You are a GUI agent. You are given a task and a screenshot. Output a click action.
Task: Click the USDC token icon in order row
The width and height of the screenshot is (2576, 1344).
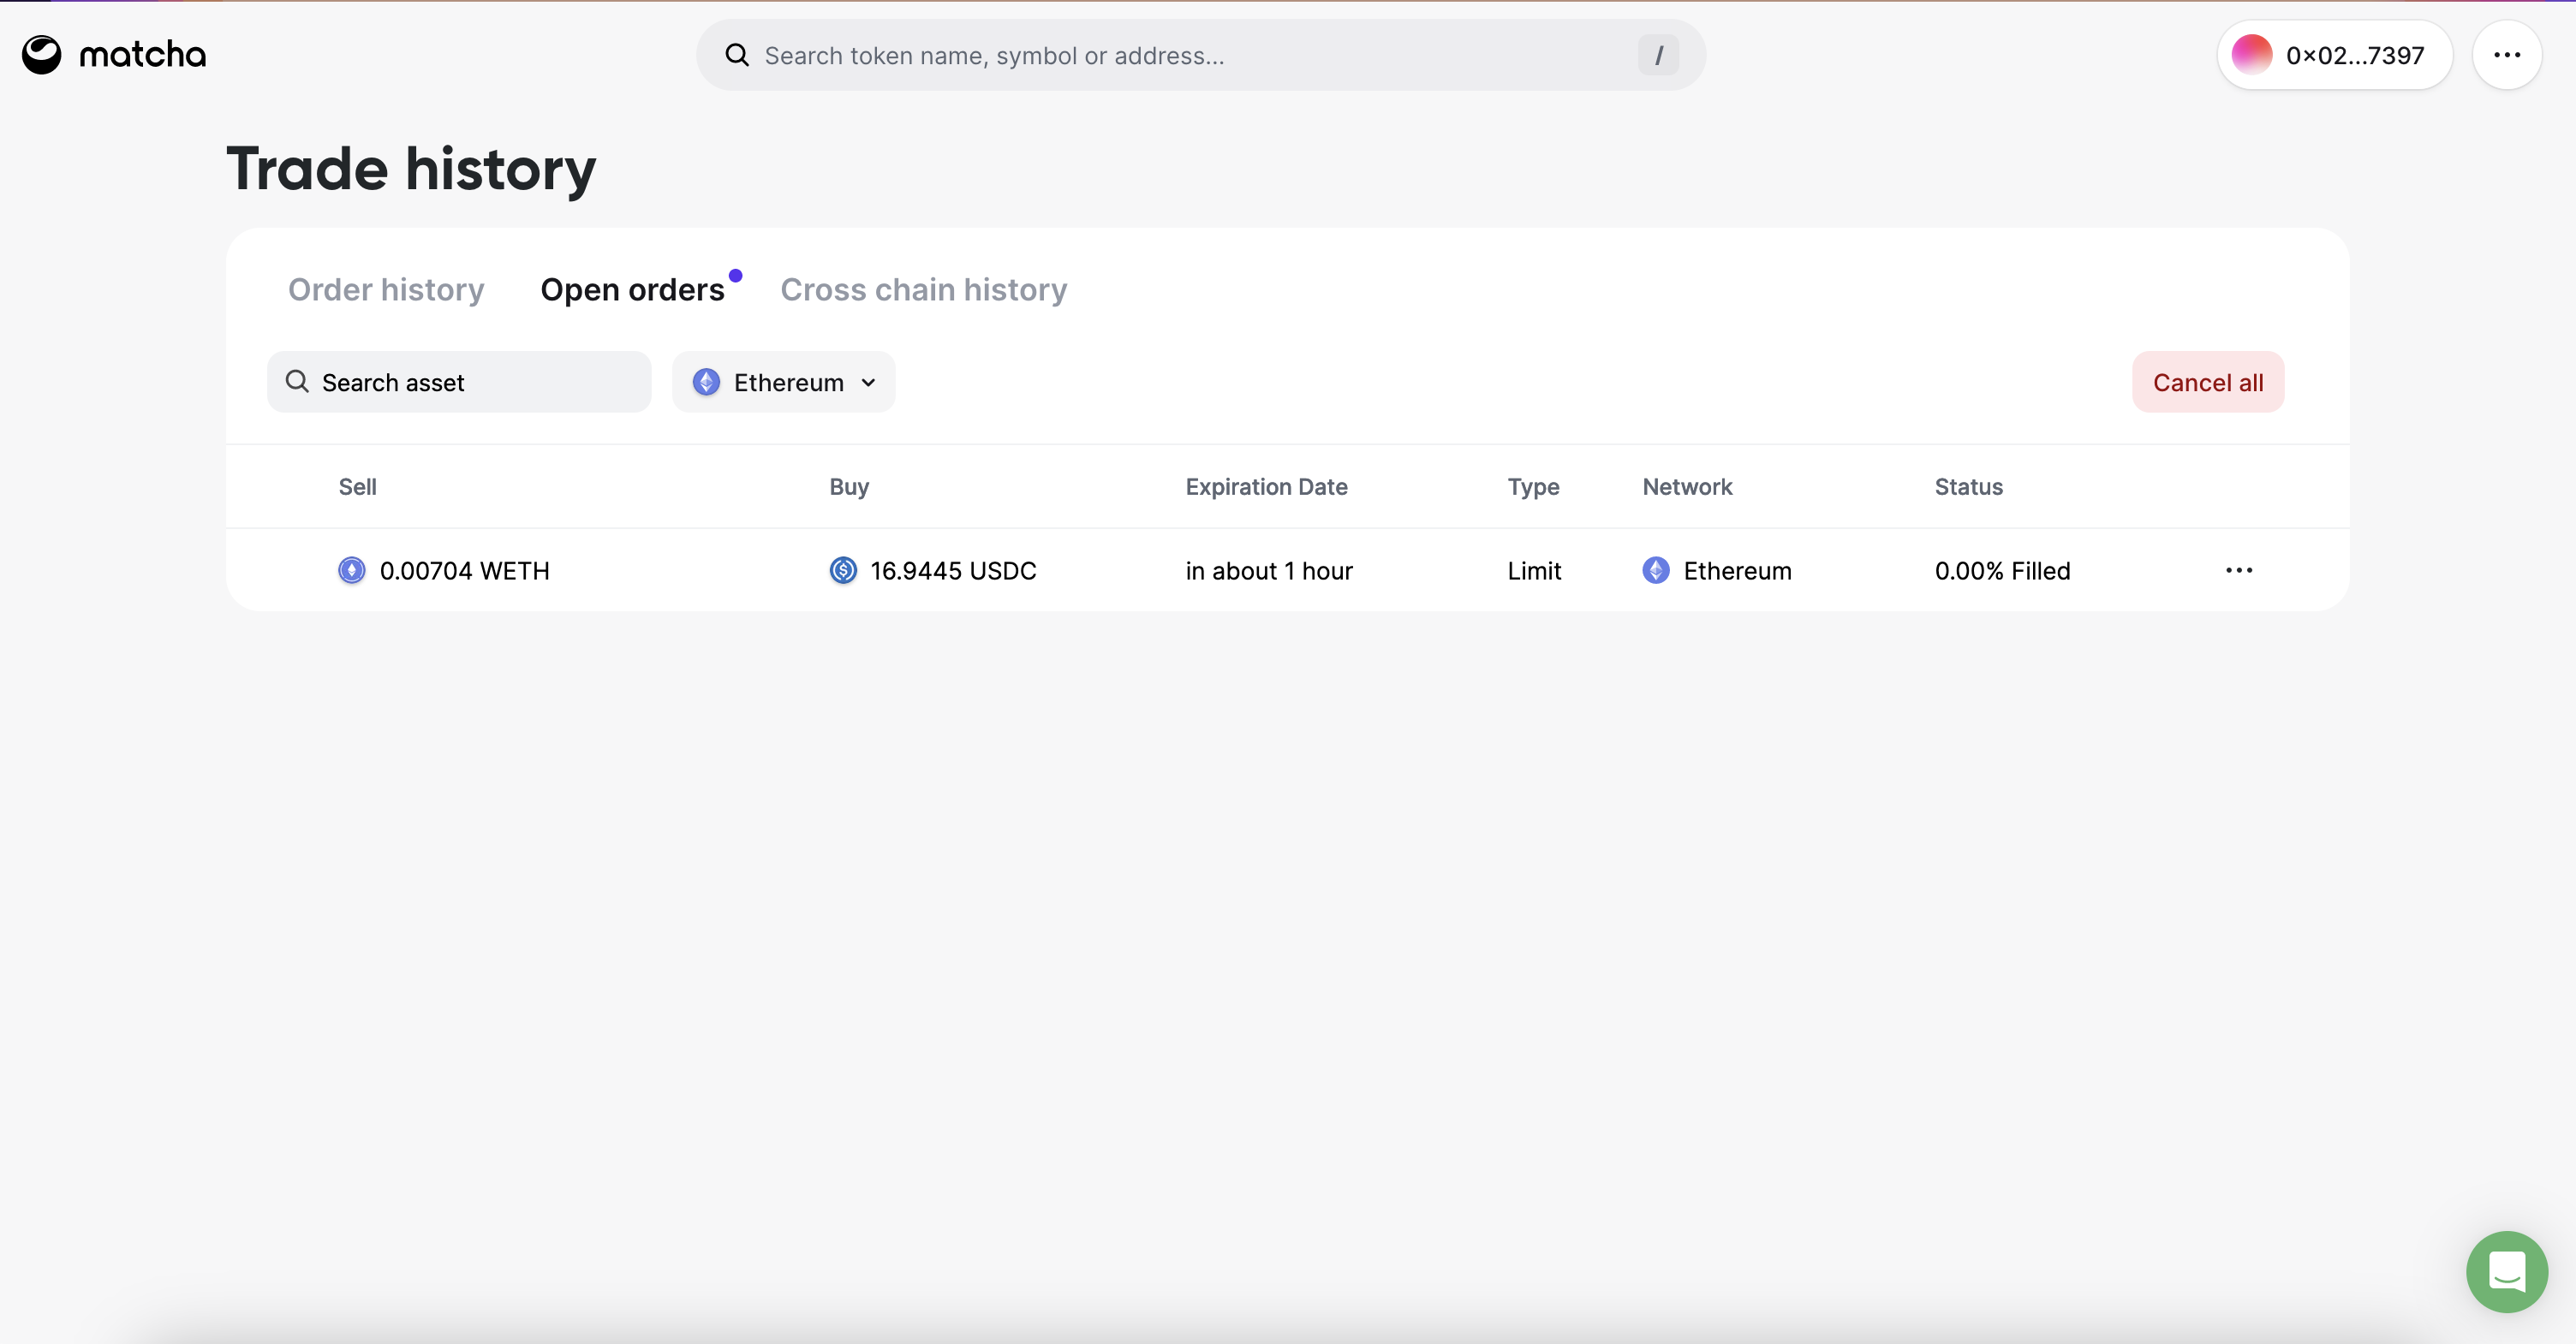[x=843, y=571]
